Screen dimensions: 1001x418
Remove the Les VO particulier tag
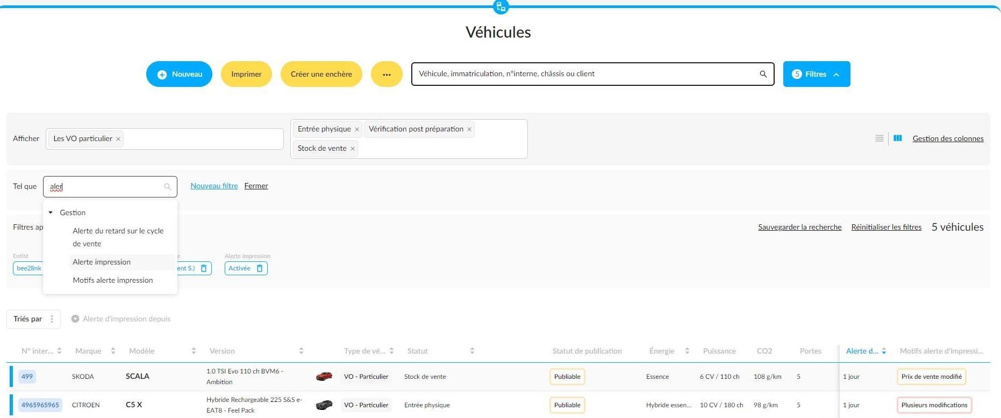pyautogui.click(x=118, y=139)
